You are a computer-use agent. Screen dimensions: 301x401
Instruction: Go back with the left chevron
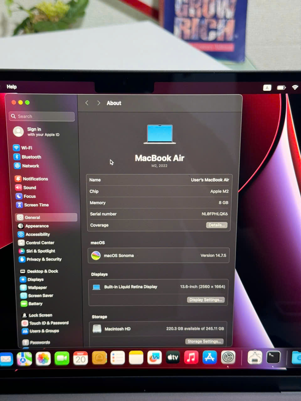[x=87, y=103]
